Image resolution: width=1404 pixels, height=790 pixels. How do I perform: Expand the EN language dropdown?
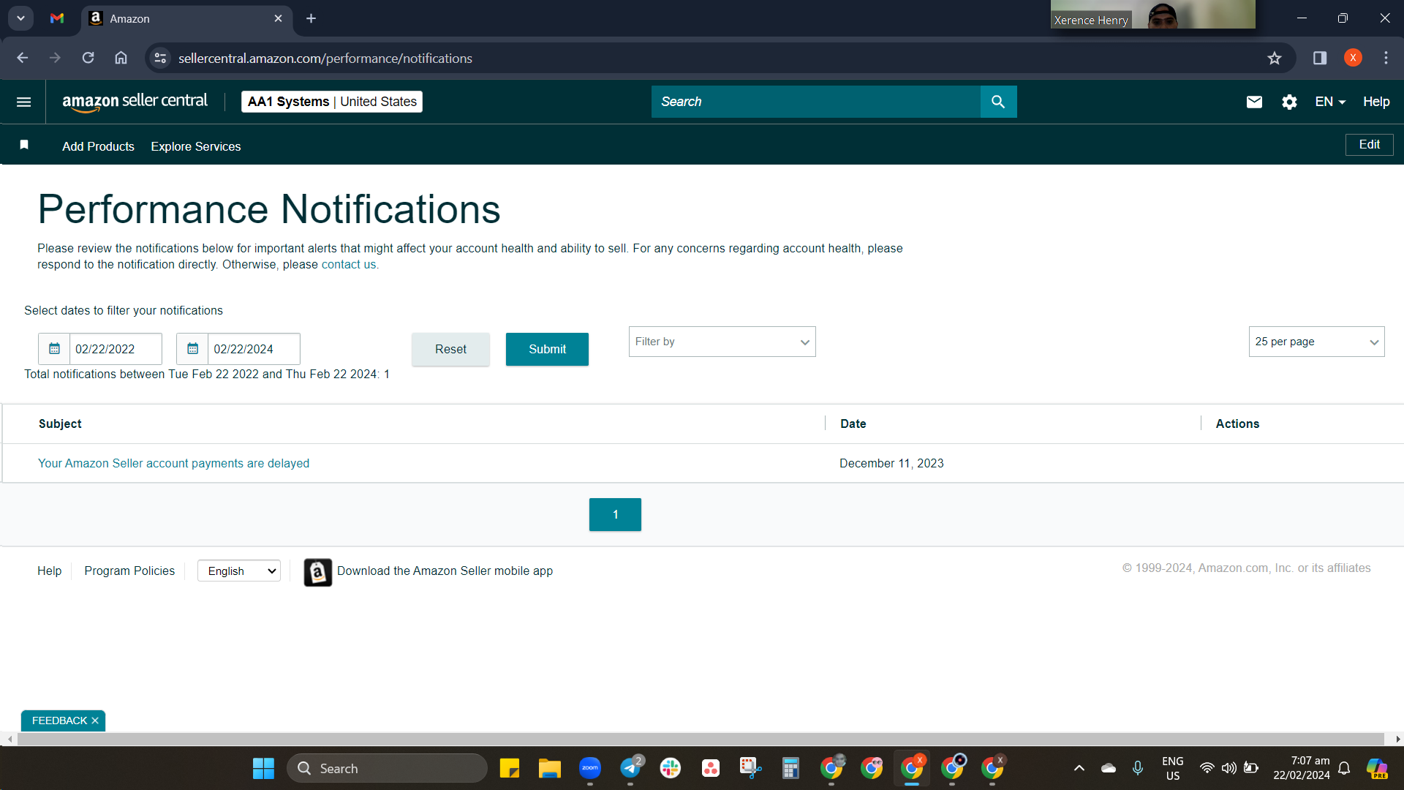[x=1330, y=102]
